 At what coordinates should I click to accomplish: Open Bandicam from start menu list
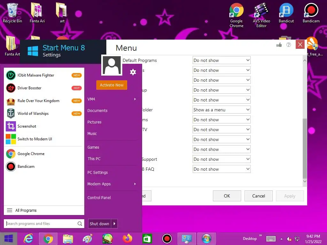point(44,167)
